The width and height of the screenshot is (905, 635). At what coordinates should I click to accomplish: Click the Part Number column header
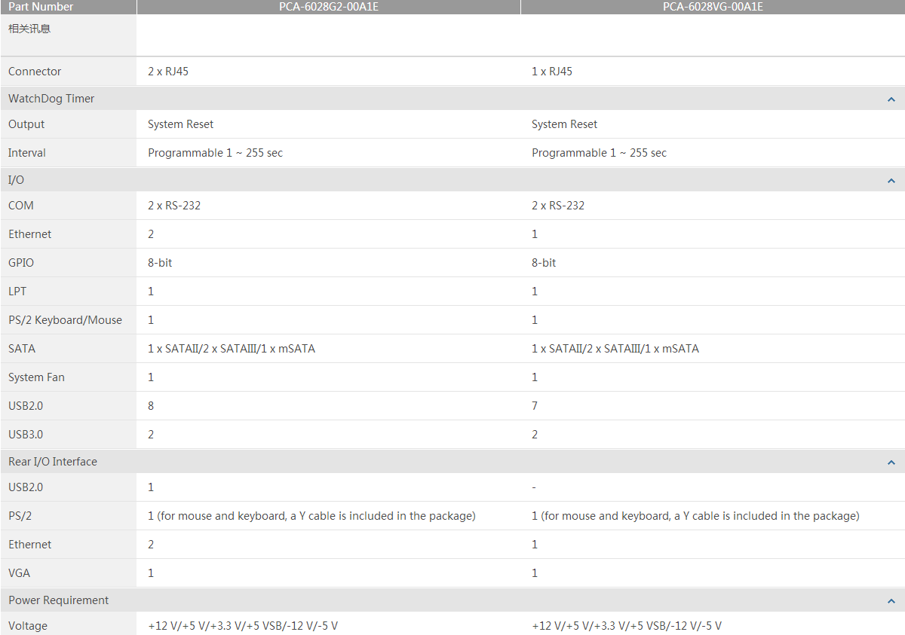pyautogui.click(x=41, y=7)
